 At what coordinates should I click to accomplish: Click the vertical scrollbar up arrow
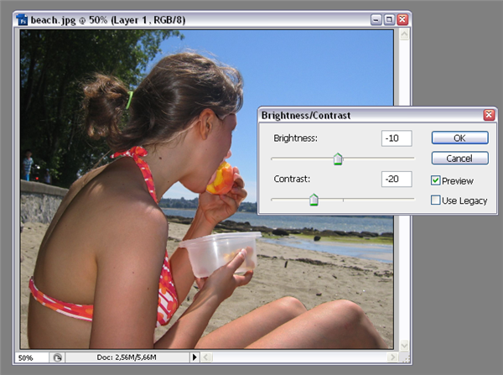[404, 34]
